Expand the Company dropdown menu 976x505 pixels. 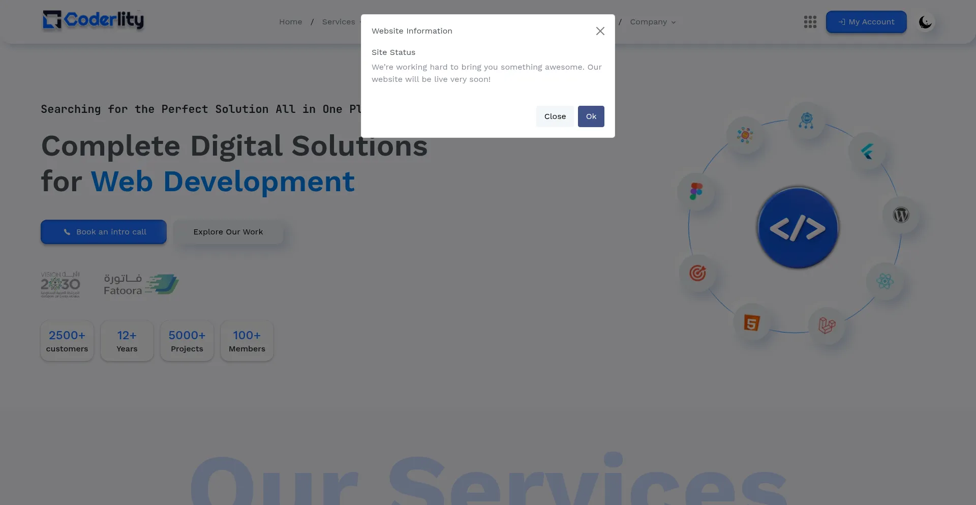653,22
